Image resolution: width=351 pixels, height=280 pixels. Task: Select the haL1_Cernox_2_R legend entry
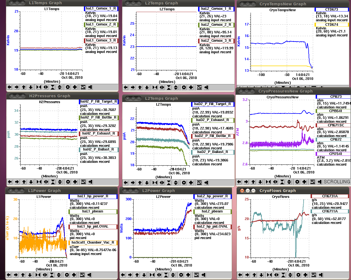click(x=101, y=25)
